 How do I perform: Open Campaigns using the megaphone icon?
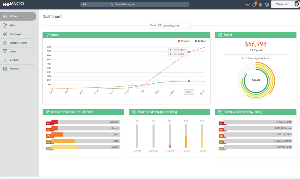coord(4,34)
